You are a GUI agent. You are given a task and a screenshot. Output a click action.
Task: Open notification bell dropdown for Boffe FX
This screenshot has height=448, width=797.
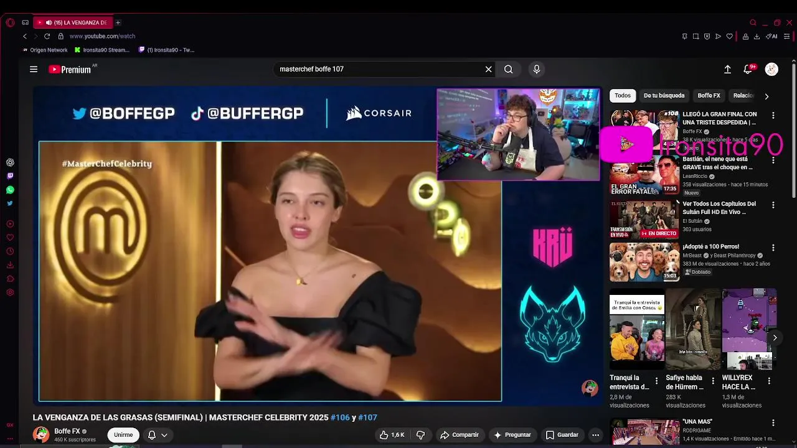pos(158,435)
